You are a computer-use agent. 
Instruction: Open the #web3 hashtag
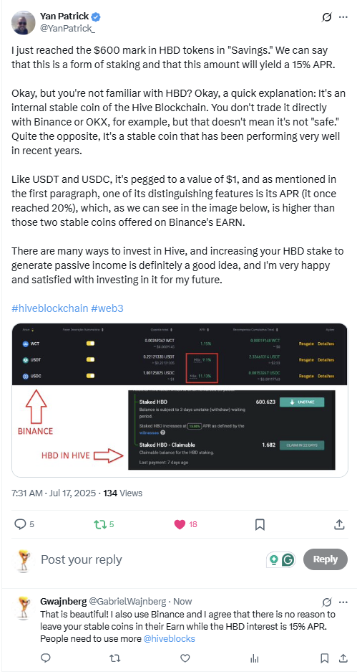click(107, 308)
